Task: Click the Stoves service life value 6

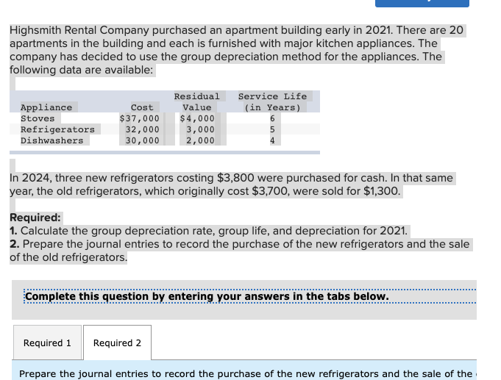Action: (272, 118)
